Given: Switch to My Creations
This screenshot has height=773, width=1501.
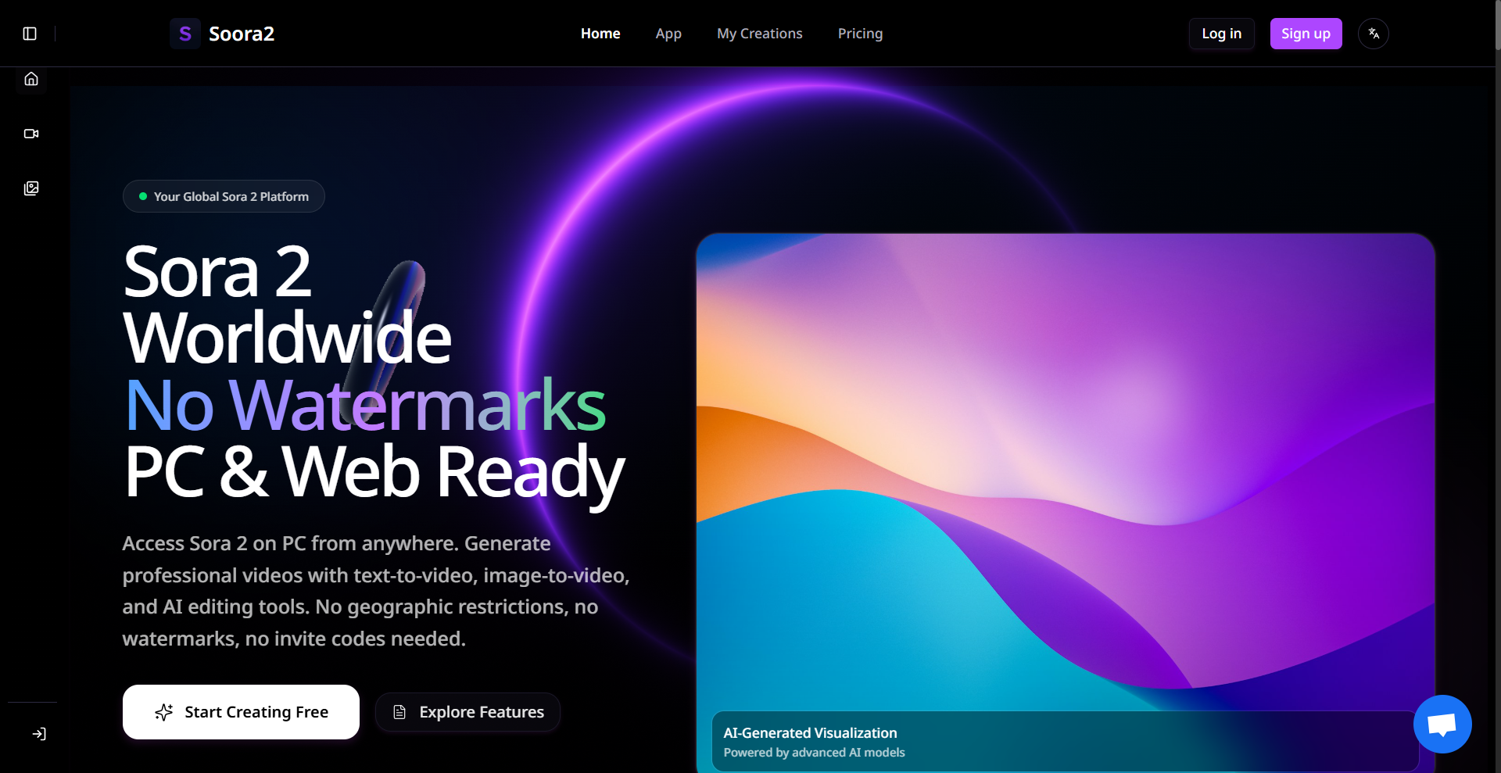Looking at the screenshot, I should pos(759,34).
